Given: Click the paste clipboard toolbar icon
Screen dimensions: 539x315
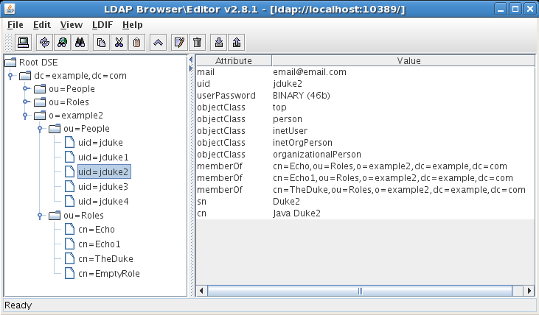Looking at the screenshot, I should coord(136,42).
